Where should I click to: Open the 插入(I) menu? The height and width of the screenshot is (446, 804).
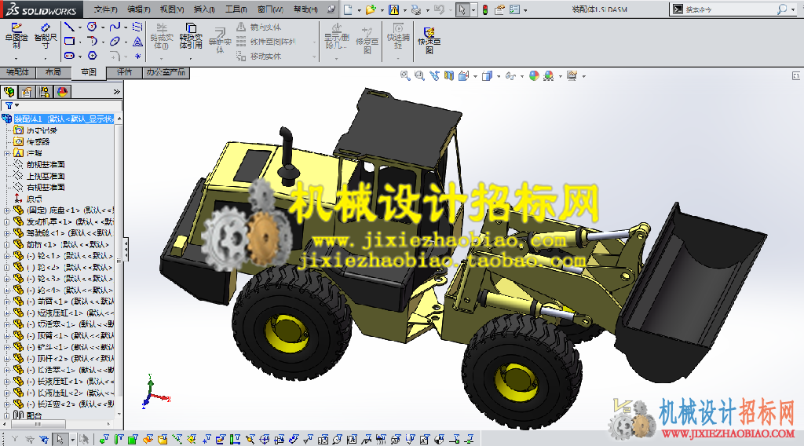pyautogui.click(x=204, y=9)
